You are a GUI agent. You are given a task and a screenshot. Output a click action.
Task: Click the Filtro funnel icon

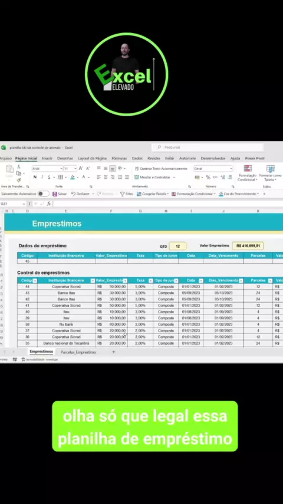click(123, 194)
